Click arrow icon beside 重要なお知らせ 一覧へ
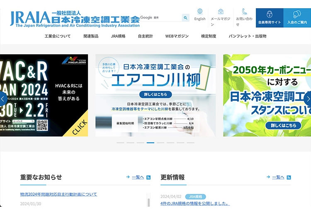Viewport: 311px width, 215px height. (x=128, y=177)
